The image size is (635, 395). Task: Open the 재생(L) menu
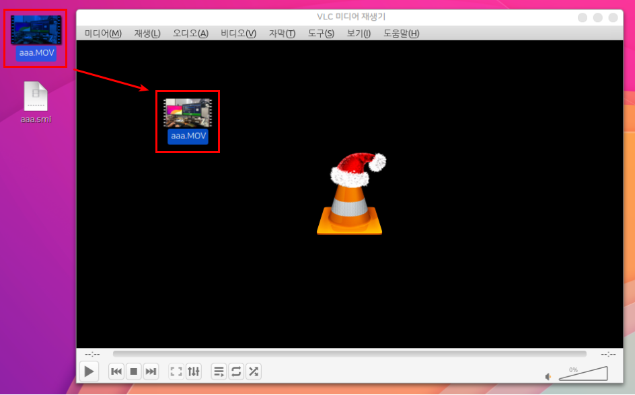(x=147, y=34)
